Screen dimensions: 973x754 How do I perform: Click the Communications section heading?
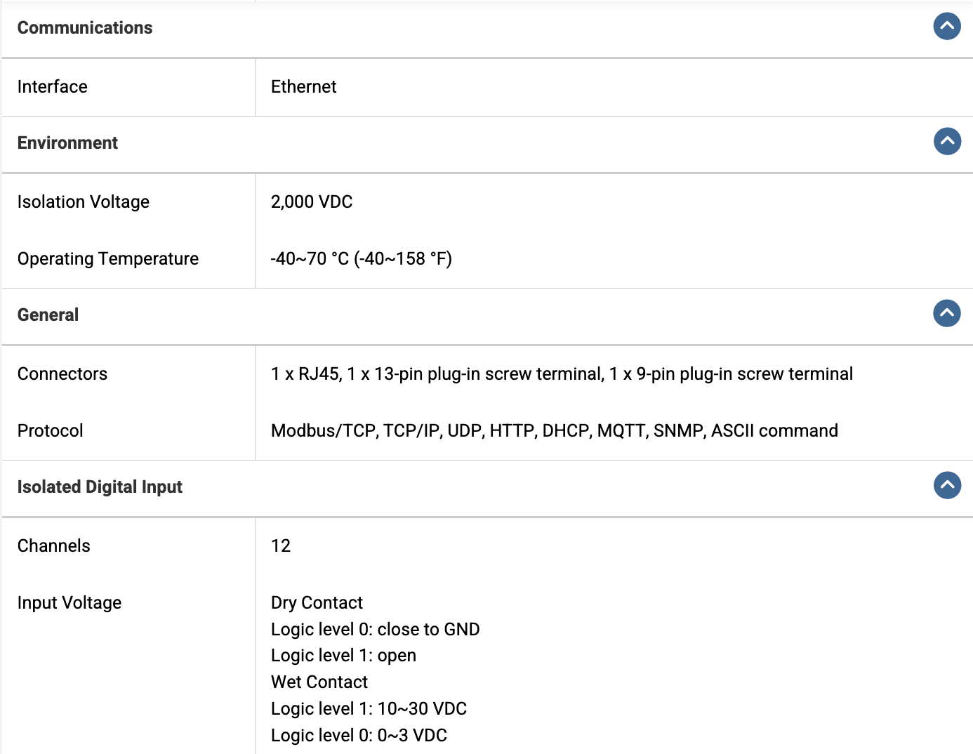click(x=85, y=27)
